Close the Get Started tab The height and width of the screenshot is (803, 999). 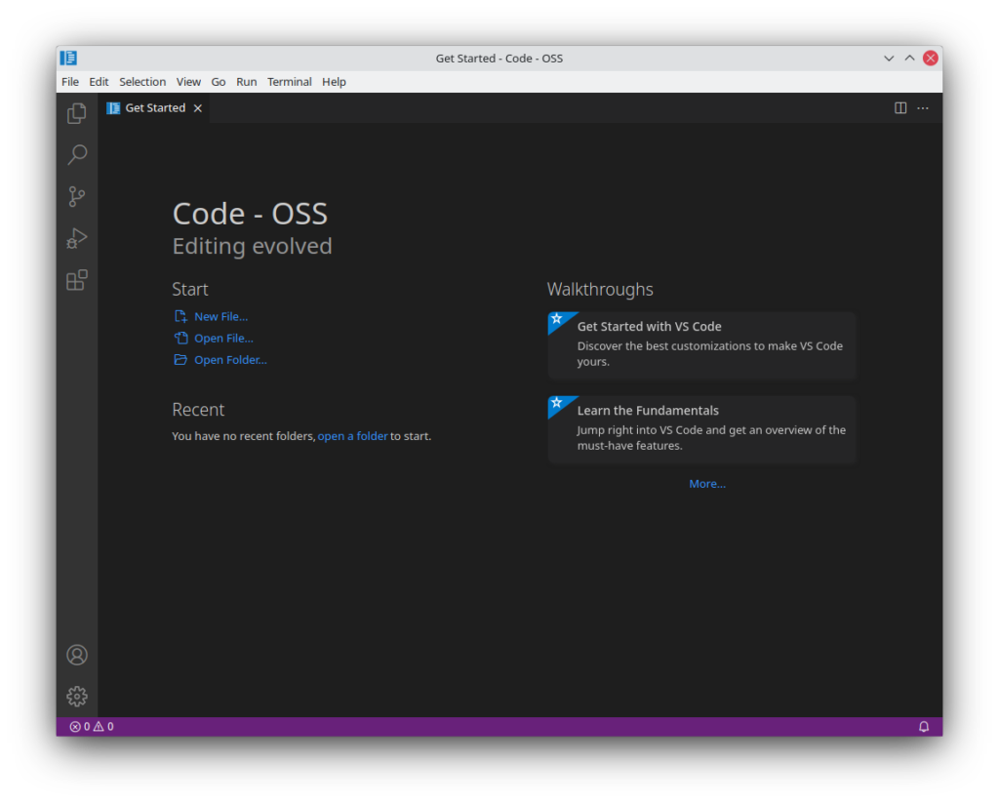[x=197, y=107]
